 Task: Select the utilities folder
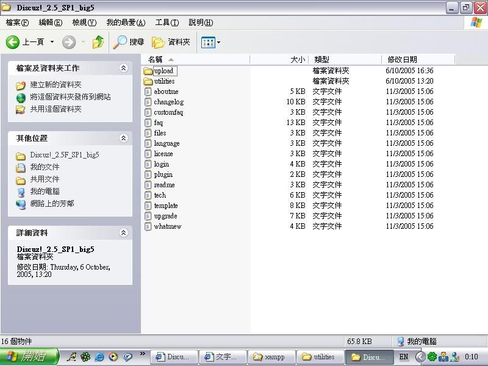pyautogui.click(x=163, y=81)
